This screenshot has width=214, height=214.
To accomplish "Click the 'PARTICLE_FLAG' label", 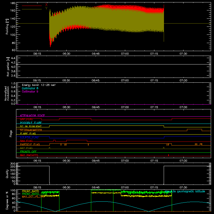I will point(30,144).
